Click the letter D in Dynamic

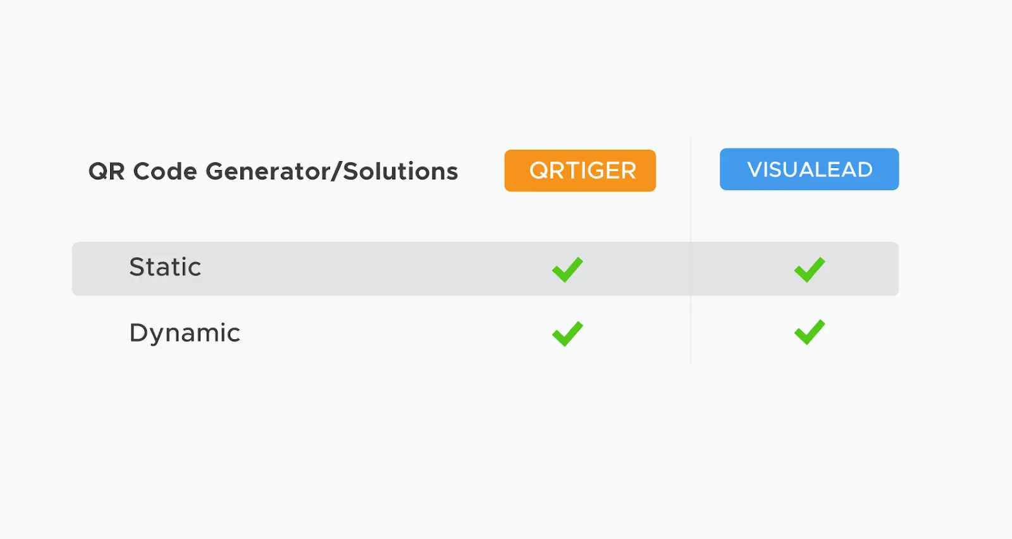click(139, 332)
